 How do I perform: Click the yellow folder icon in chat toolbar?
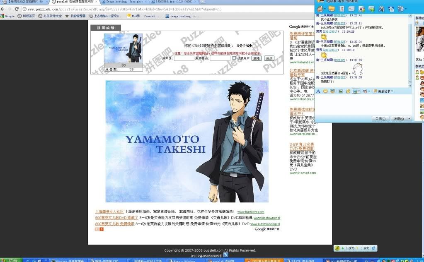(x=332, y=9)
